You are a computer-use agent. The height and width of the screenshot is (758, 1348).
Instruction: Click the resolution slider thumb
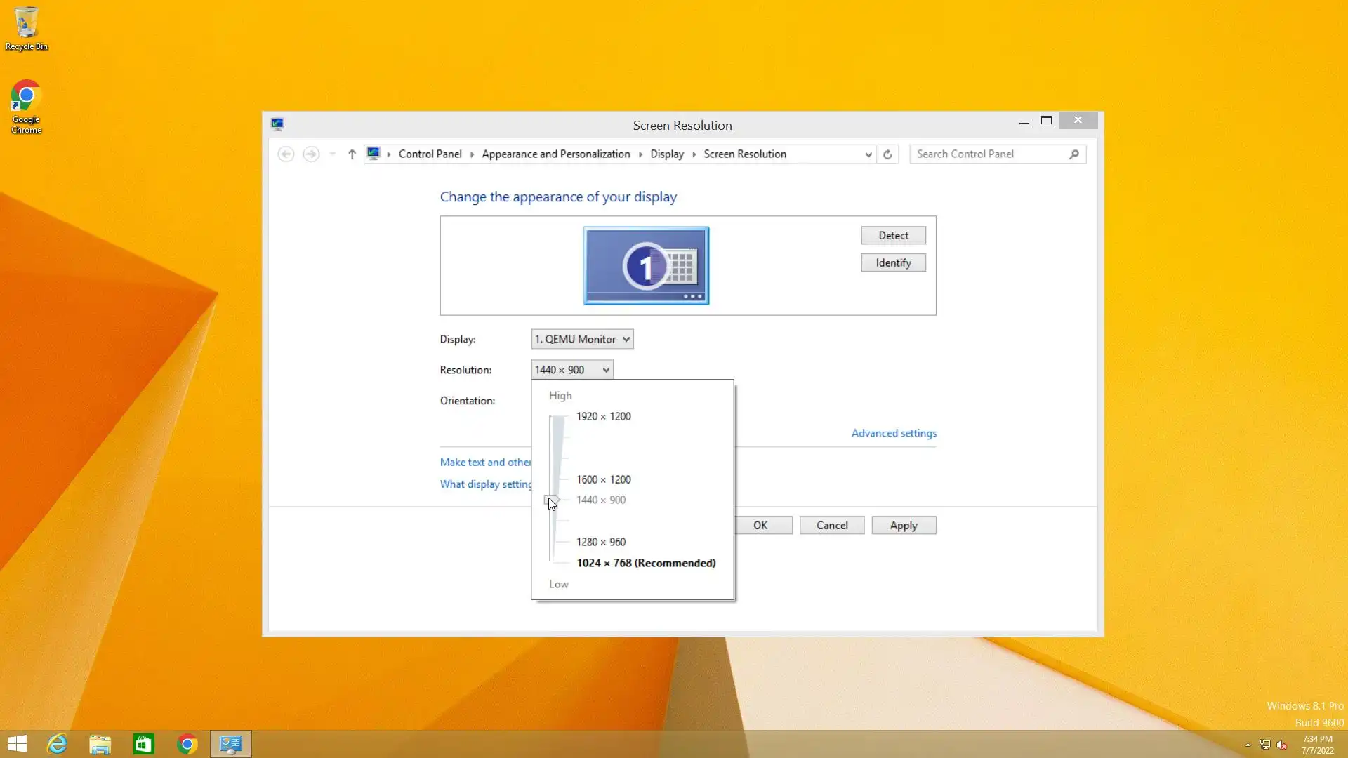tap(552, 500)
